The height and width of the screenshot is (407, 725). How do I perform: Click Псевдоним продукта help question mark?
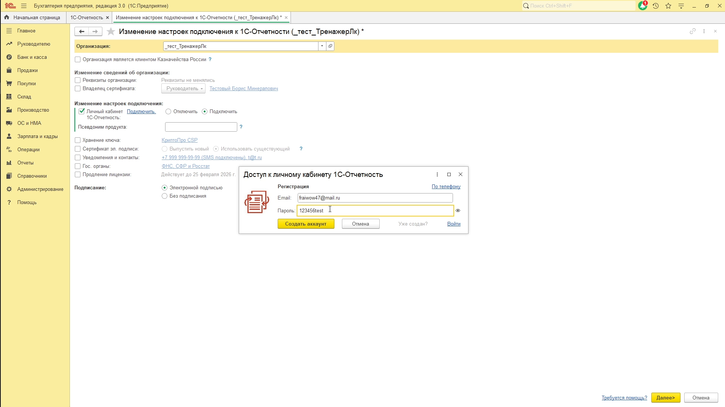click(241, 127)
